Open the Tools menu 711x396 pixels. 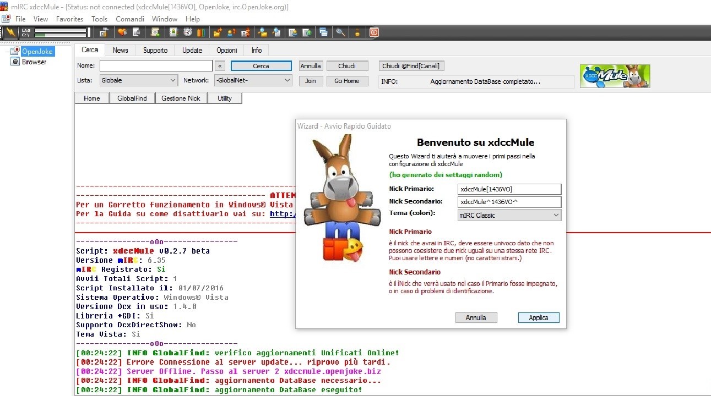click(x=99, y=19)
